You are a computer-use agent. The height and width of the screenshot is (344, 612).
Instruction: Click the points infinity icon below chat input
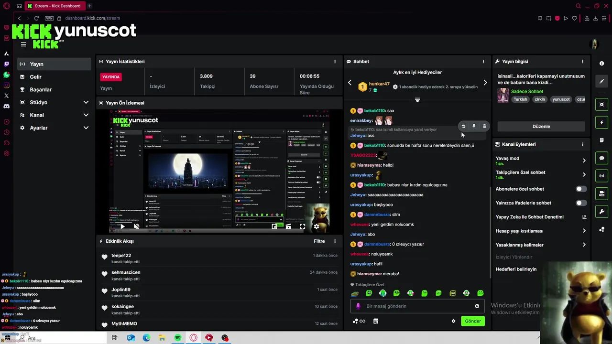click(x=359, y=321)
